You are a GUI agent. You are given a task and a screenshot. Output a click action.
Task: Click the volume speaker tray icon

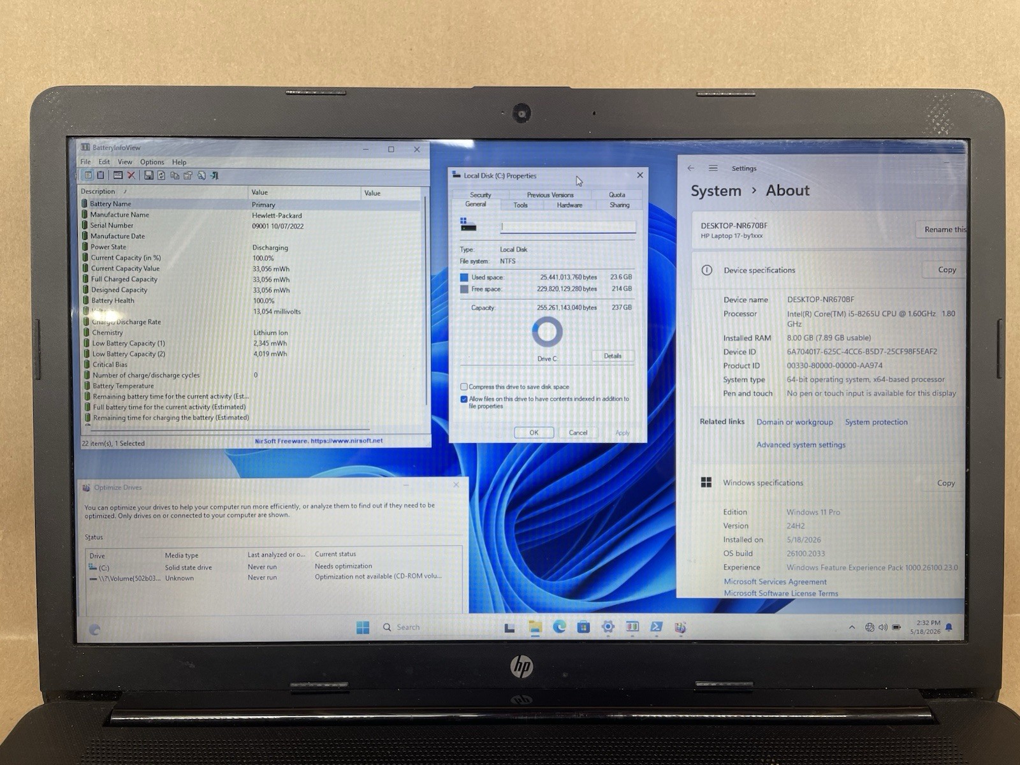(x=883, y=627)
